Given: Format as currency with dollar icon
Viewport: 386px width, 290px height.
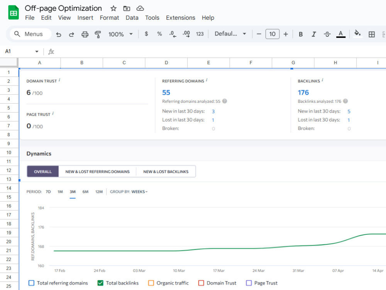Looking at the screenshot, I should [146, 34].
